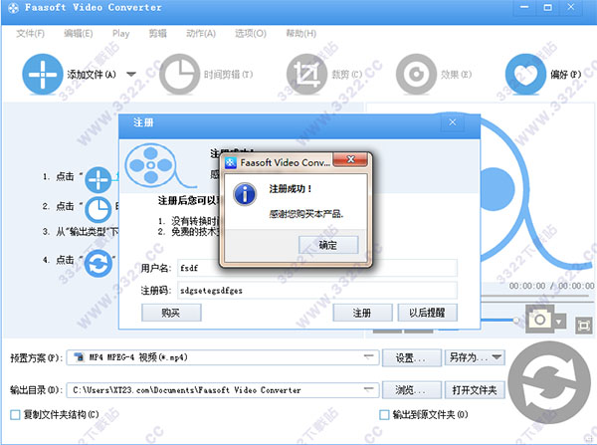Viewport: 597px width, 445px height.
Task: Click the step 4 convert icon
Action: [x=99, y=263]
